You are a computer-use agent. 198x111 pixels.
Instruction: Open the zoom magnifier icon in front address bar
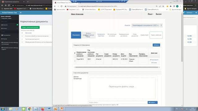point(157,6)
